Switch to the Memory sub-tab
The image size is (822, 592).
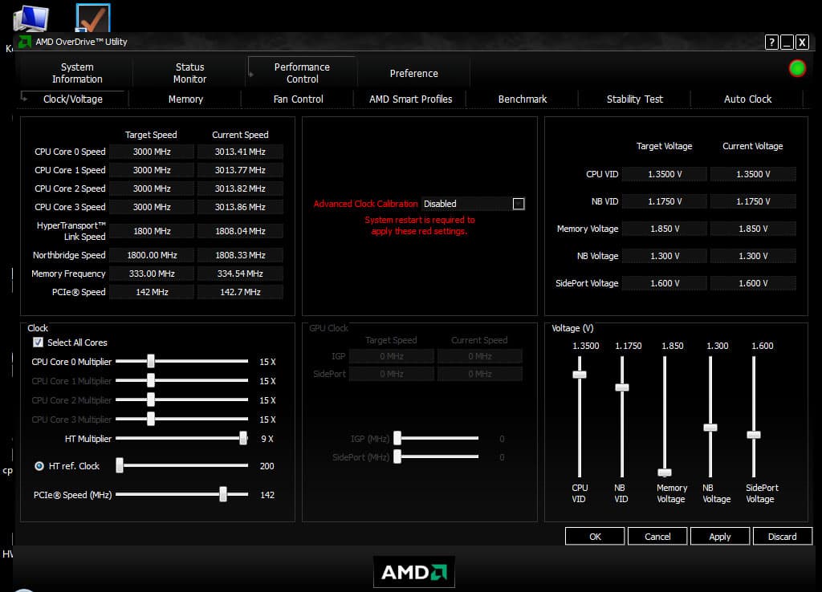(x=185, y=99)
